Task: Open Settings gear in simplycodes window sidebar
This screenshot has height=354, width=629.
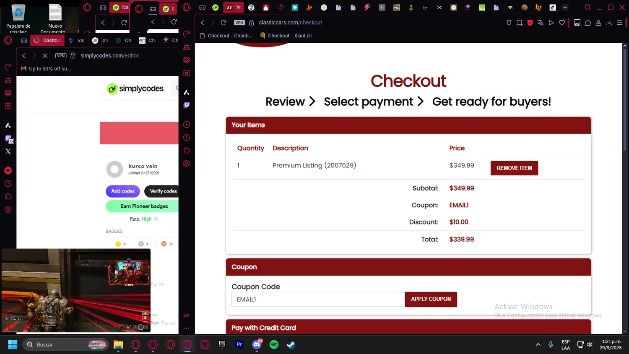Action: click(8, 210)
